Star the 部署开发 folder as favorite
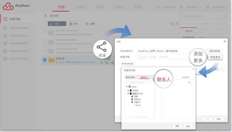This screenshot has height=132, width=232. (101, 63)
